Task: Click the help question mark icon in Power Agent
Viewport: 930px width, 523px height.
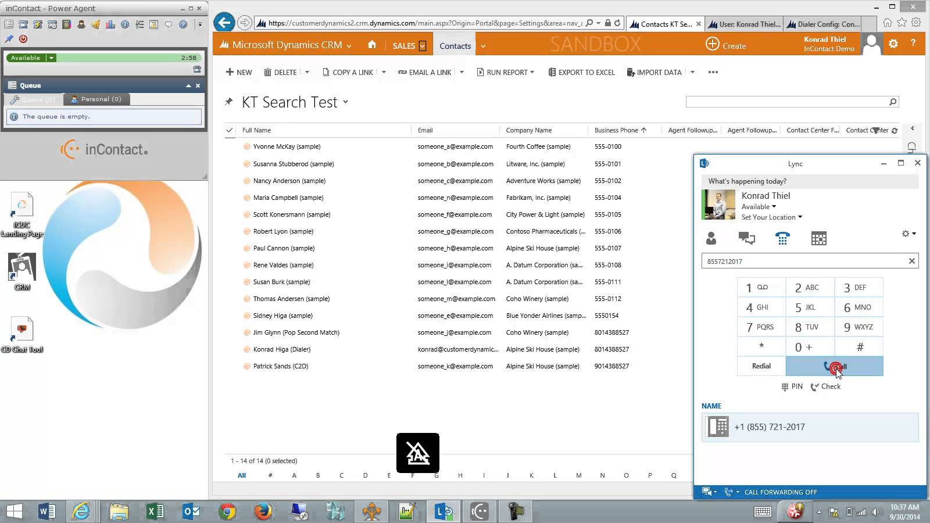Action: [183, 24]
